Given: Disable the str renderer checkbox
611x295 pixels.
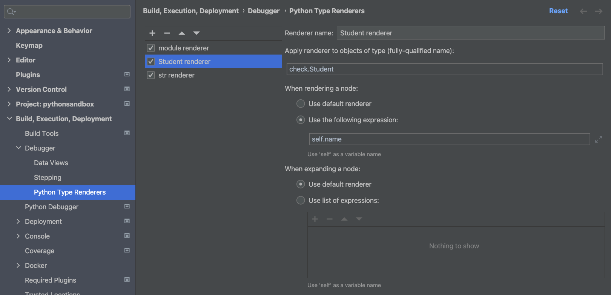Looking at the screenshot, I should [x=151, y=75].
